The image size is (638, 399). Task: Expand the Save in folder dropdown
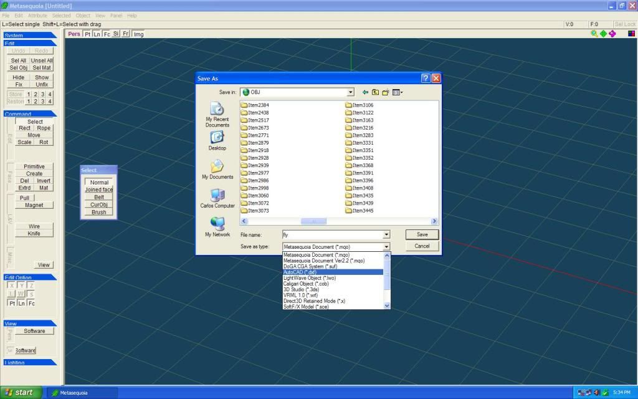(x=351, y=92)
